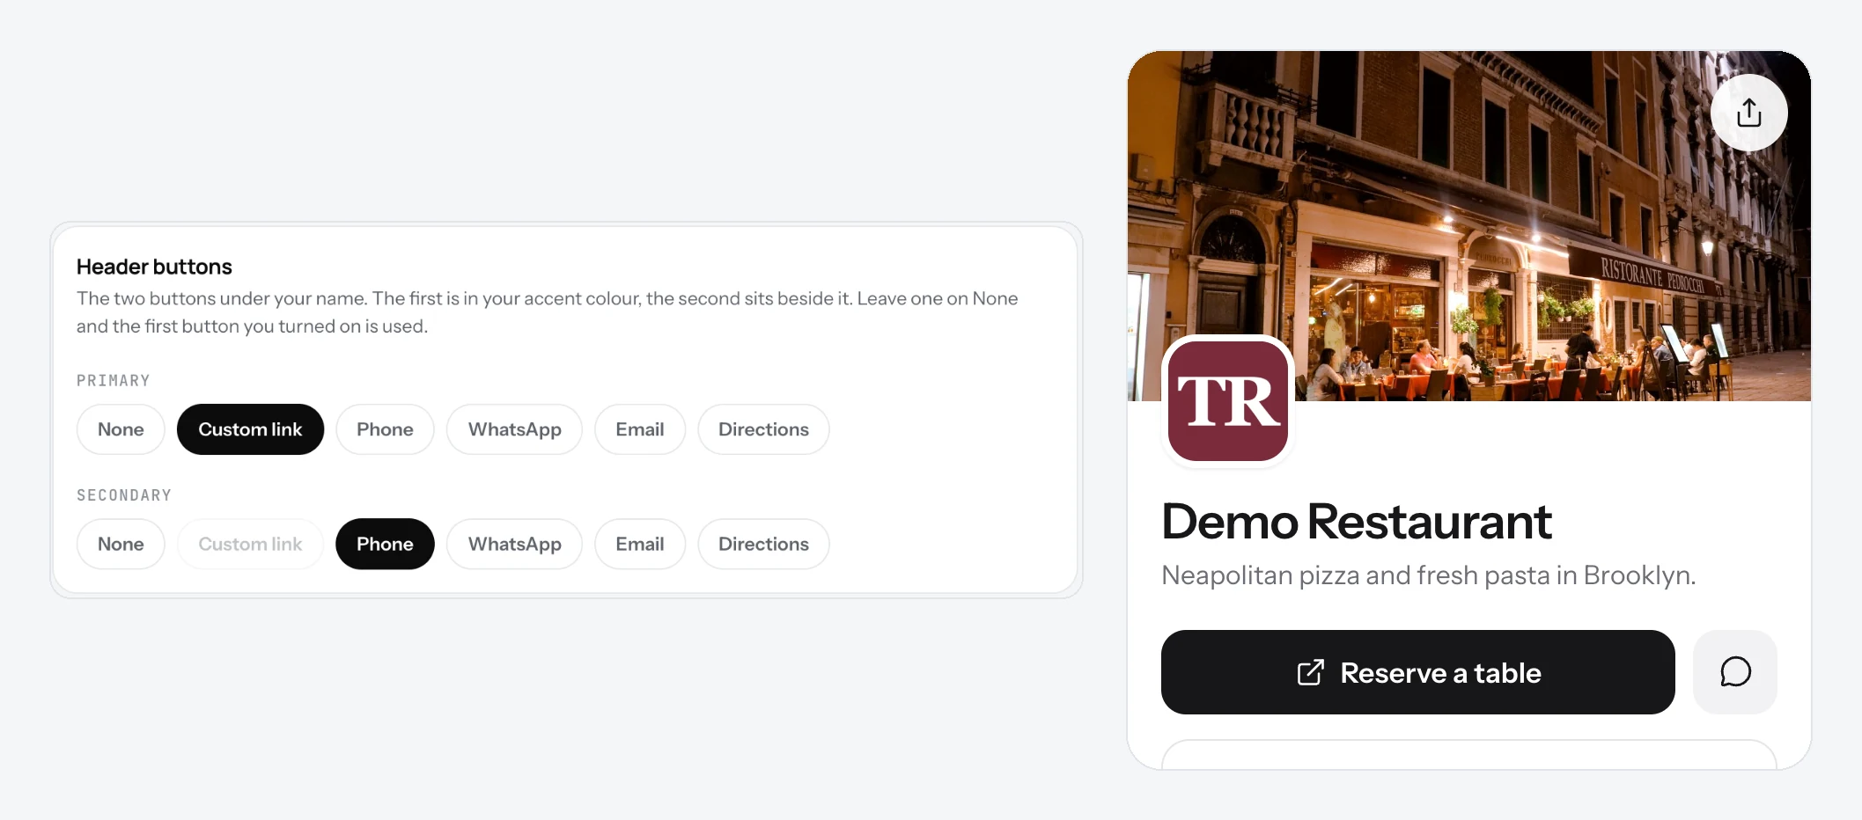
Task: Click the TR logo avatar
Action: click(x=1228, y=401)
